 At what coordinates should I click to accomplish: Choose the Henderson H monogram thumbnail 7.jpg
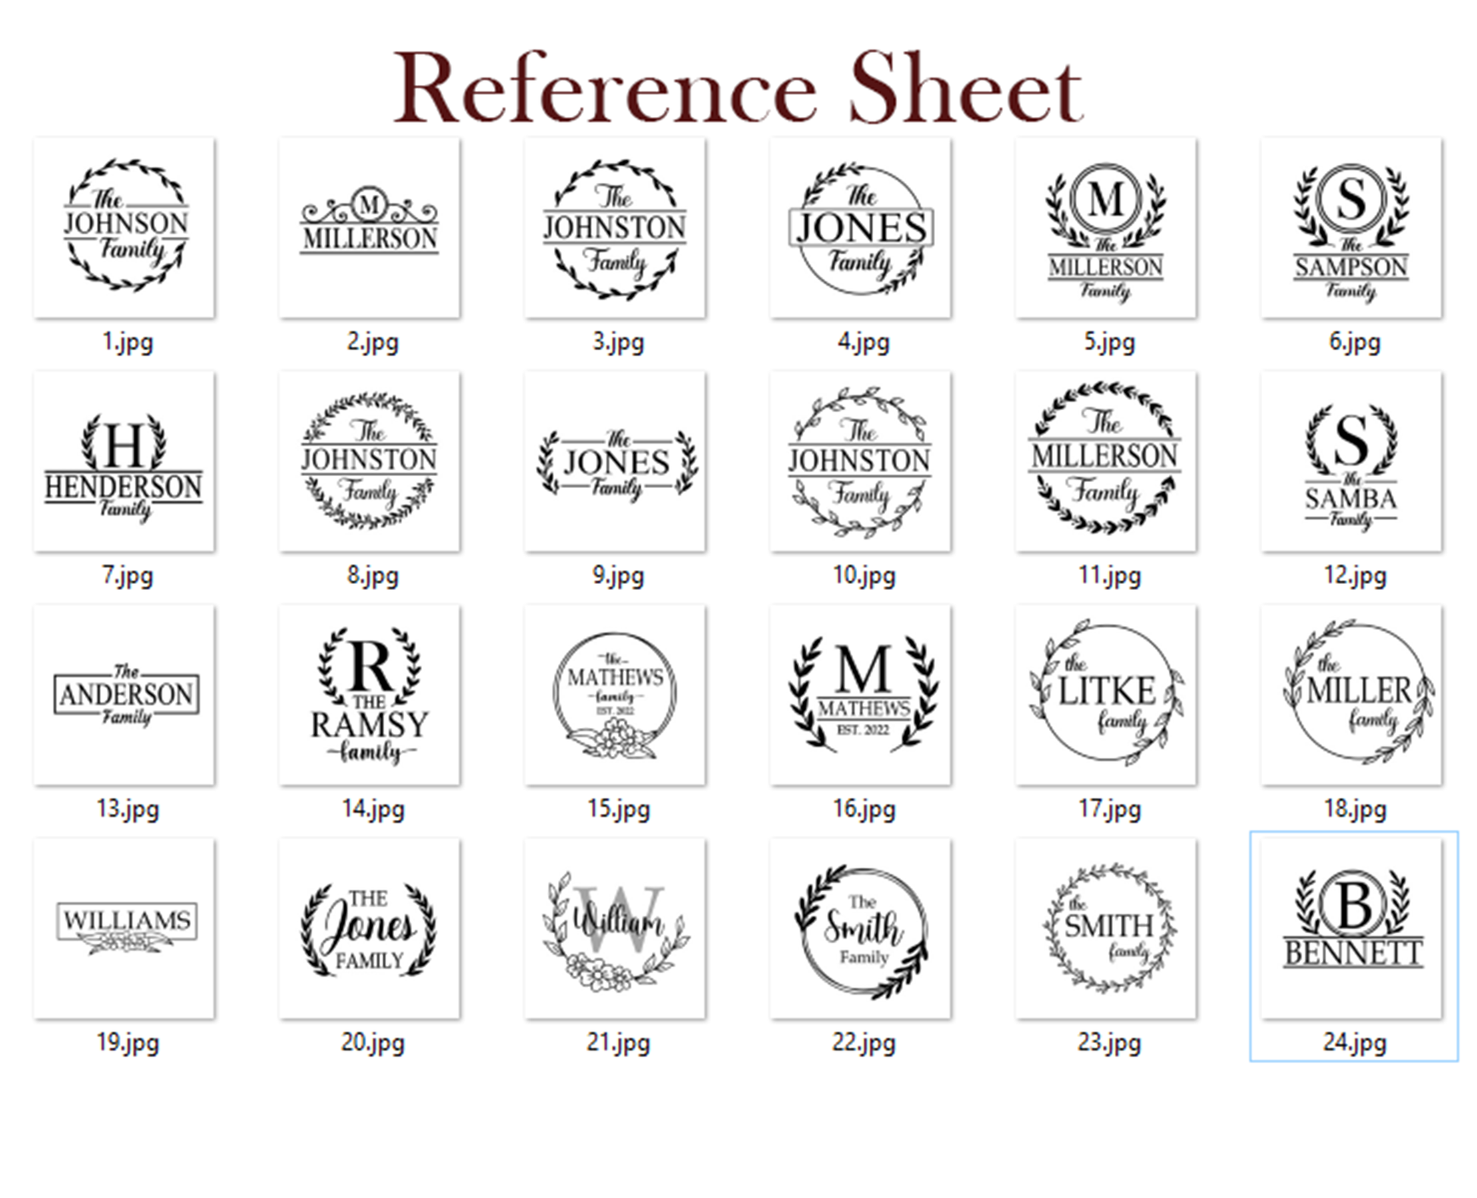click(124, 461)
